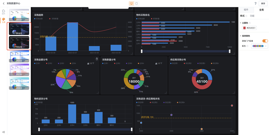The width and height of the screenshot is (269, 135).
Task: Click the red scatter point in 采购退货-供应商相关性
Action: [232, 106]
